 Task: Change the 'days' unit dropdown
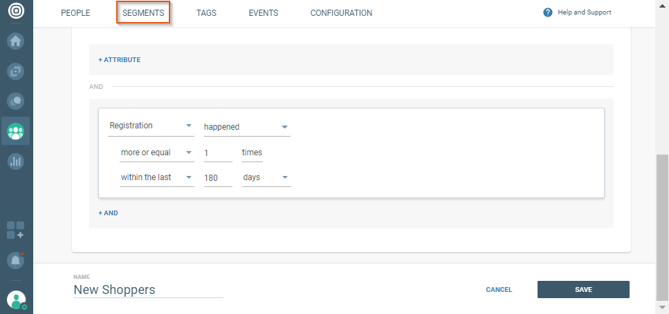266,178
